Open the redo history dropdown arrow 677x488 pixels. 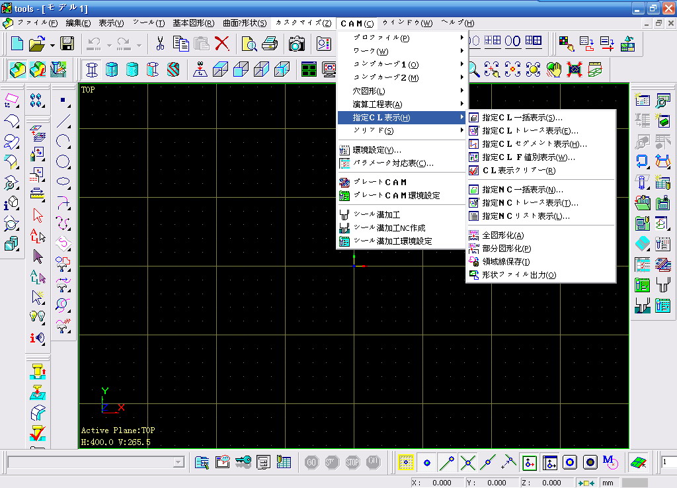139,44
